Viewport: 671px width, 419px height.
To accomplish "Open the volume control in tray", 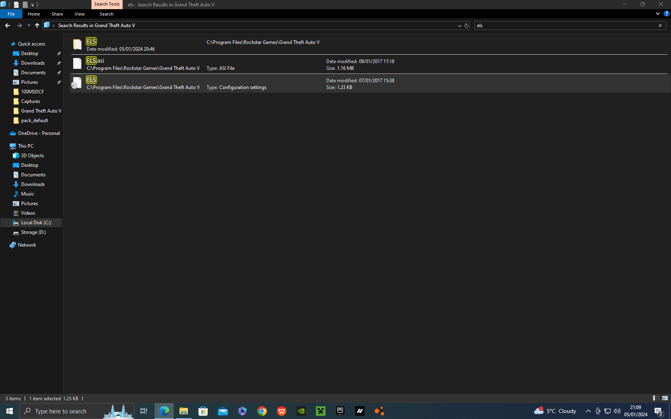I will (617, 411).
